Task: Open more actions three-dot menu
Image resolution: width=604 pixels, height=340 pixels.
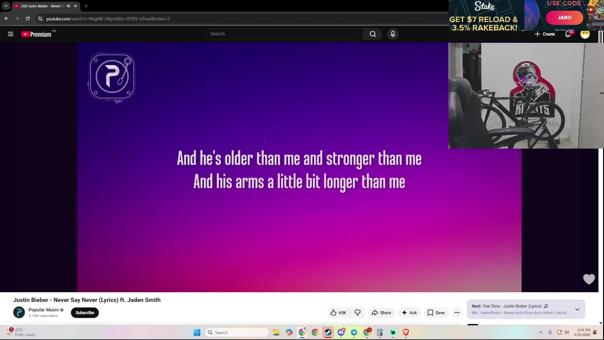Action: pos(457,313)
